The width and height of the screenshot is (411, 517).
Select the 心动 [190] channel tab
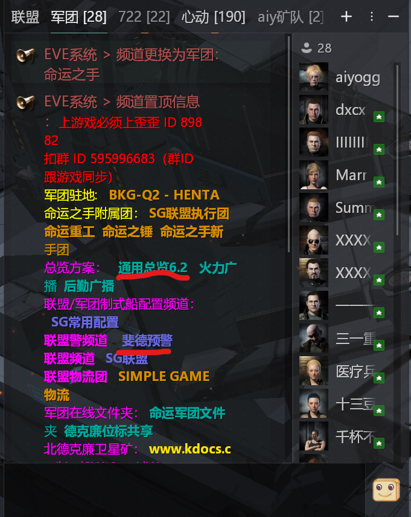coord(213,17)
